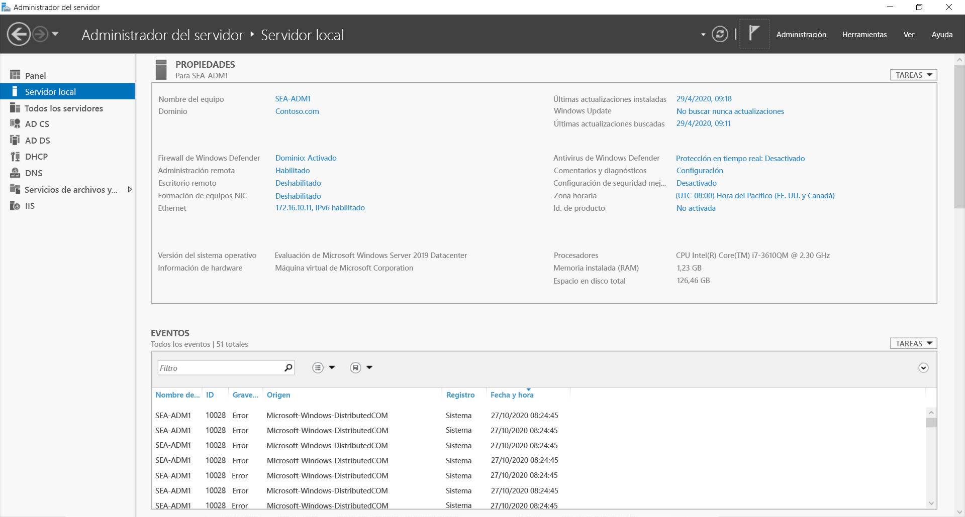Click the IIS role icon
The height and width of the screenshot is (517, 965).
point(15,206)
